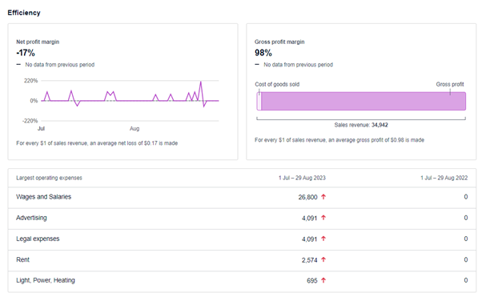Click the Jul label on chart axis
482x297 pixels.
point(41,129)
